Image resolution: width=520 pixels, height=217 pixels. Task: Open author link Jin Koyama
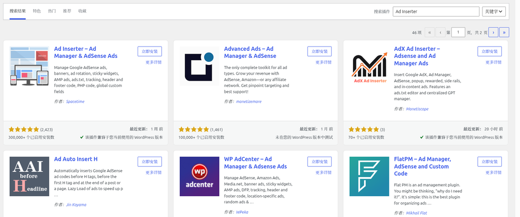tap(76, 205)
